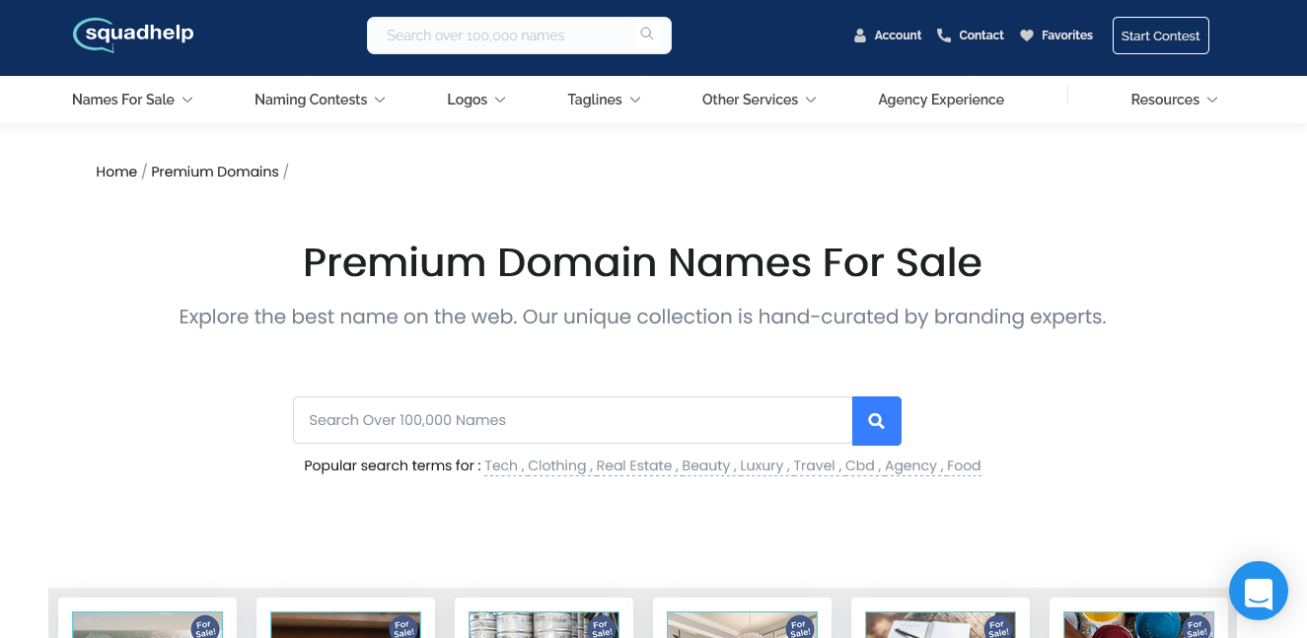Open the Logos dropdown menu

tap(476, 100)
